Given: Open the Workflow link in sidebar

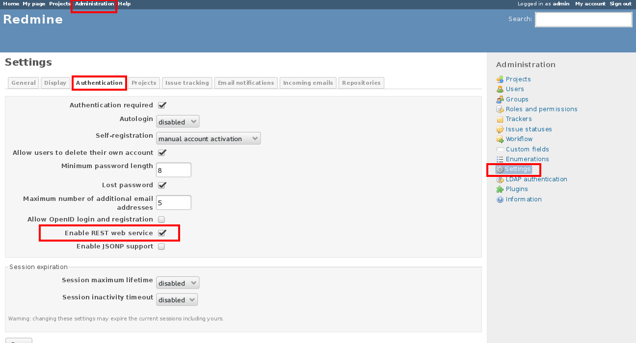Looking at the screenshot, I should coord(519,139).
